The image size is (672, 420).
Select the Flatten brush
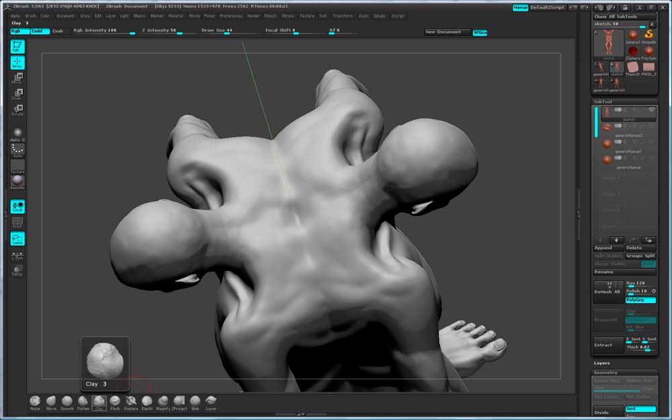click(x=83, y=403)
